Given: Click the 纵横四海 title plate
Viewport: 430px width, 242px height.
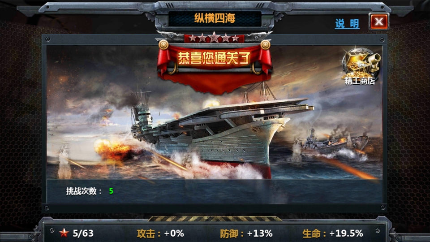Looking at the screenshot, I should (215, 18).
